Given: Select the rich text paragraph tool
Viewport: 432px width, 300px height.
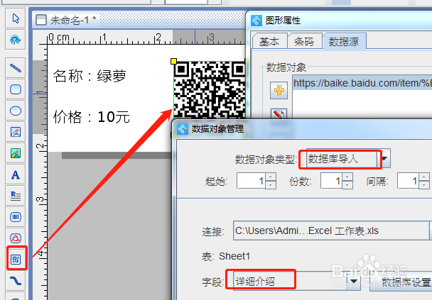Looking at the screenshot, I should [16, 196].
